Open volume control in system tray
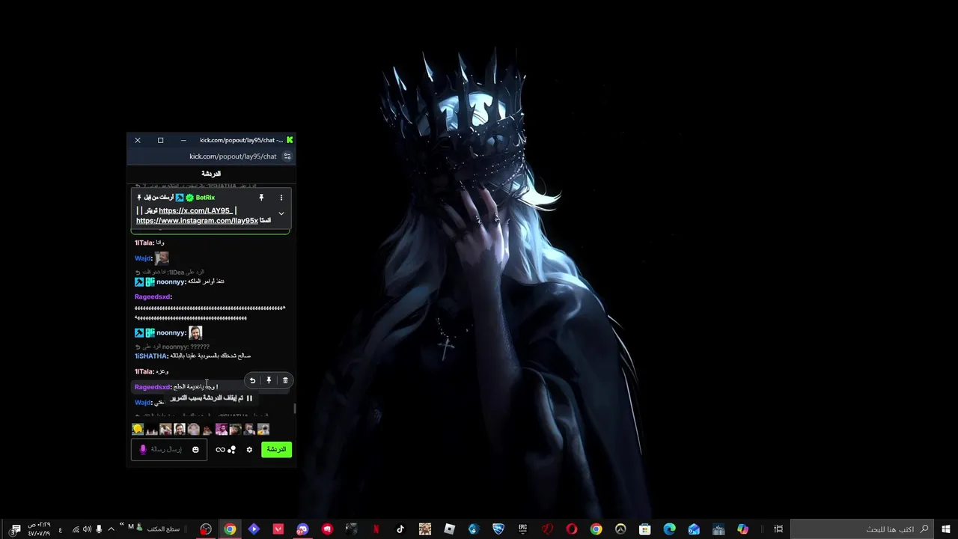This screenshot has height=539, width=958. pos(87,529)
